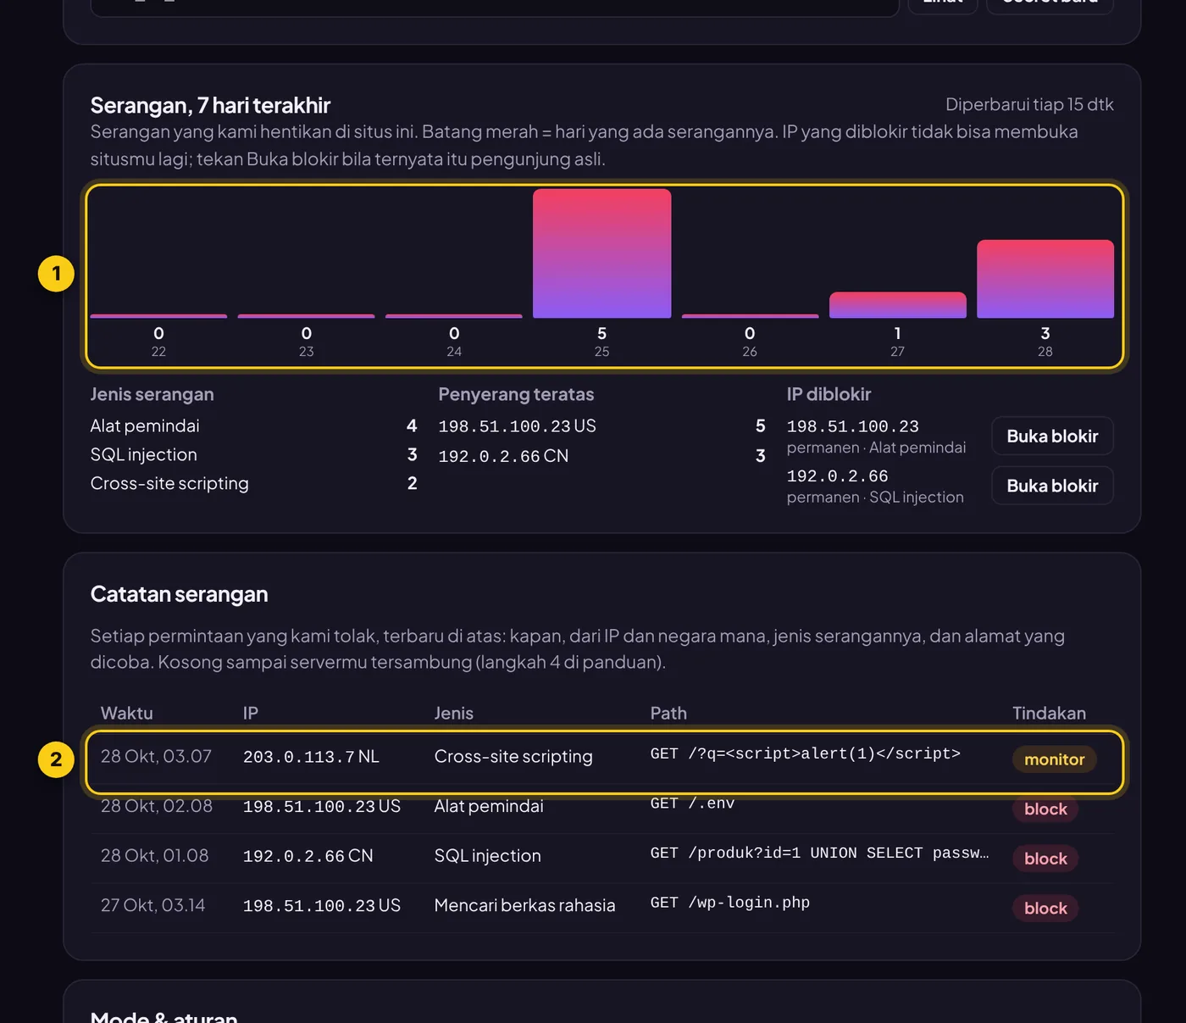Image resolution: width=1186 pixels, height=1023 pixels.
Task: Click the IP column header in Catatan serangan
Action: point(250,714)
